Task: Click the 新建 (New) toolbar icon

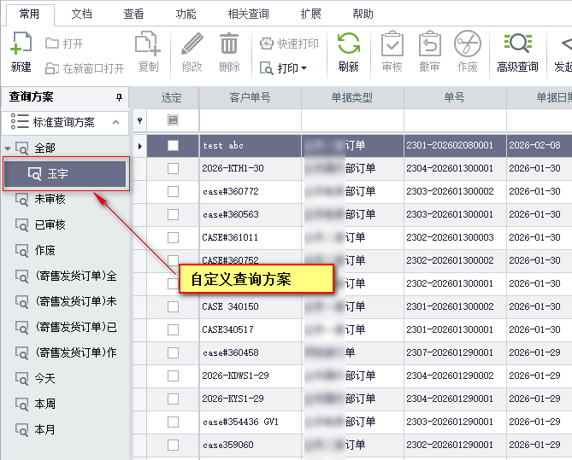Action: [21, 44]
